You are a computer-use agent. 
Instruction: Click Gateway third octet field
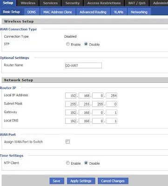[x=98, y=113]
